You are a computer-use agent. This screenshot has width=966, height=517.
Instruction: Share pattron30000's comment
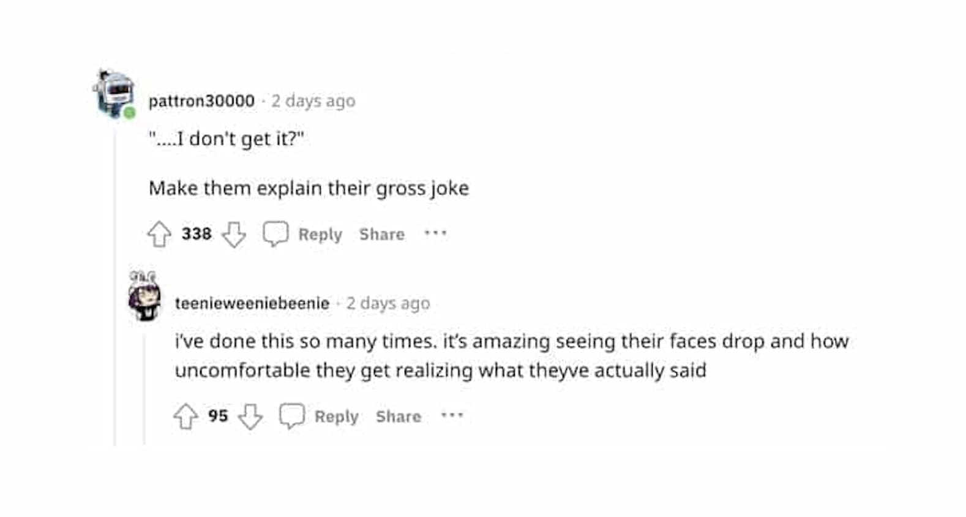tap(381, 235)
